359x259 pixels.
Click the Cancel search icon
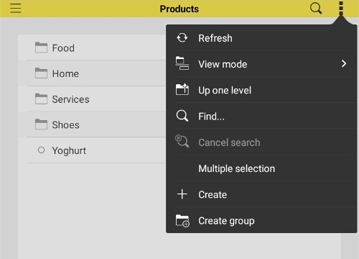click(x=182, y=141)
